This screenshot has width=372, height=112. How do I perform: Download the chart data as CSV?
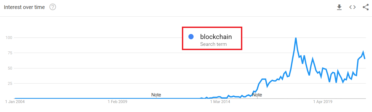click(339, 7)
